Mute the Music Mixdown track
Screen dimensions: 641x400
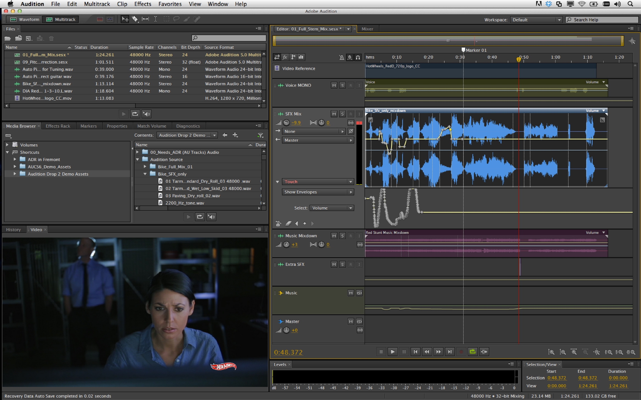click(x=334, y=236)
